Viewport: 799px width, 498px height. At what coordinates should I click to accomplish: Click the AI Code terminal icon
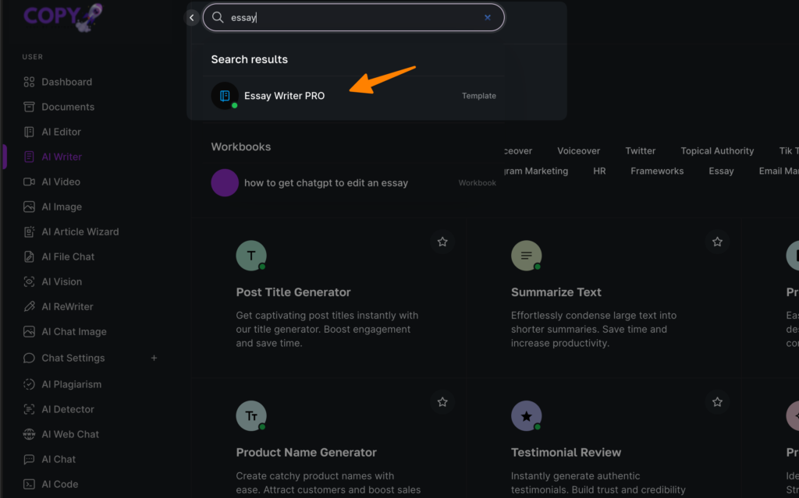click(x=29, y=484)
